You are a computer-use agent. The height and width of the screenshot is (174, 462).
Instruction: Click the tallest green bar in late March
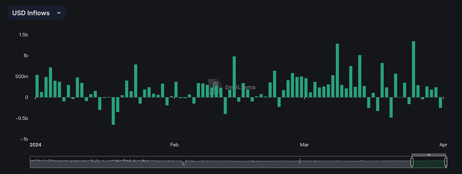click(x=413, y=69)
